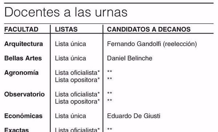Screen dimensions: 218x132
Task: Select the CANDIDATOS A DECANOS header
Action: [149, 29]
